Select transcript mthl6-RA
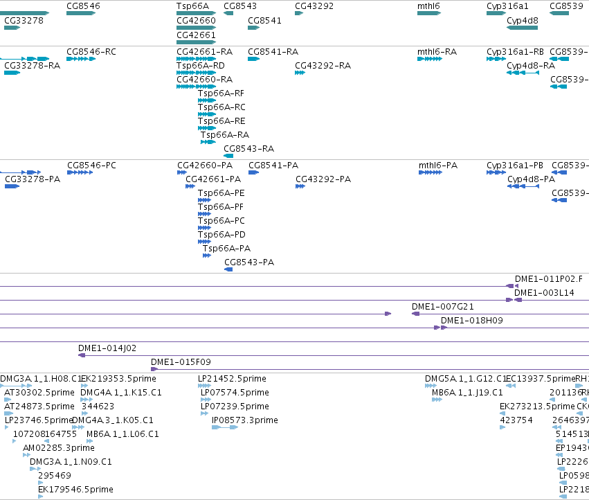This screenshot has height=500, width=589. pos(429,59)
